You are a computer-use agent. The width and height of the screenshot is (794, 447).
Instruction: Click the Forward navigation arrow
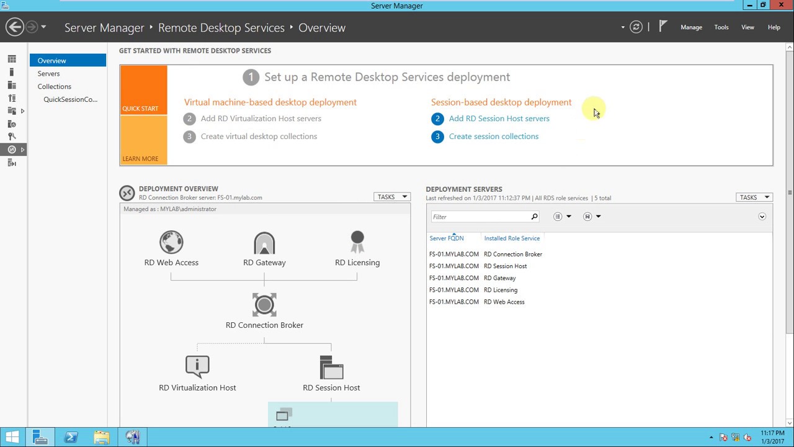pos(32,27)
